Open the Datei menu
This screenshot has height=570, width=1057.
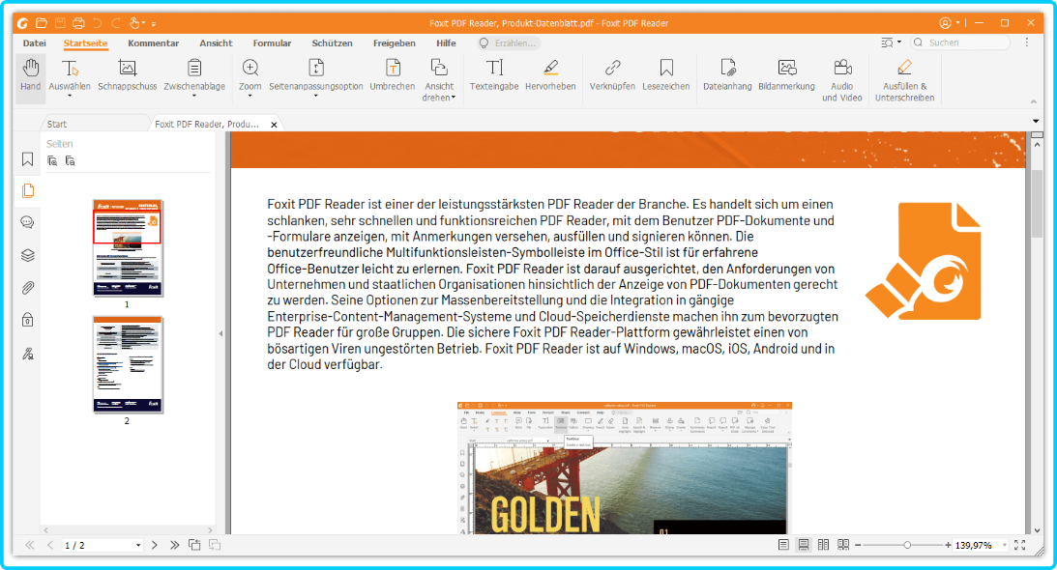tap(34, 43)
